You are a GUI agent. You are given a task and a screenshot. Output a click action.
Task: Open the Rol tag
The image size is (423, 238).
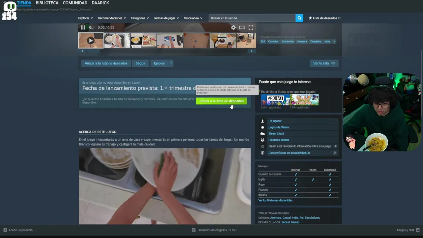tap(263, 42)
